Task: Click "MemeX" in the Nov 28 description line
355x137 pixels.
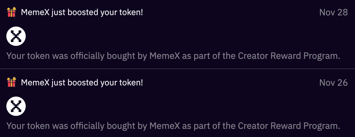Action: click(x=165, y=56)
